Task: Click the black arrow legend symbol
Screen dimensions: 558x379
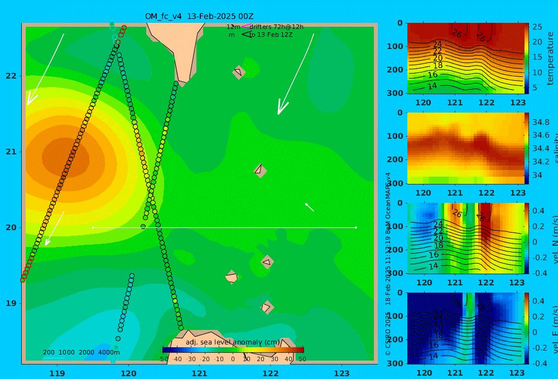Action: [x=247, y=35]
